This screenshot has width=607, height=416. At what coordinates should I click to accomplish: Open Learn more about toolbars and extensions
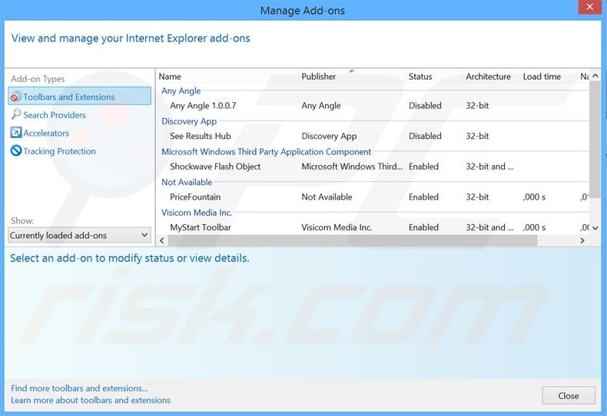[x=91, y=400]
